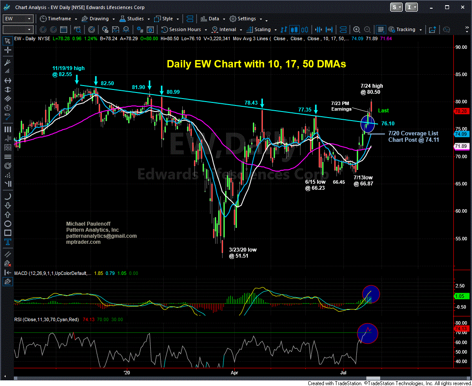Image resolution: width=472 pixels, height=386 pixels.
Task: Click the add chart image icon
Action: pos(433,29)
